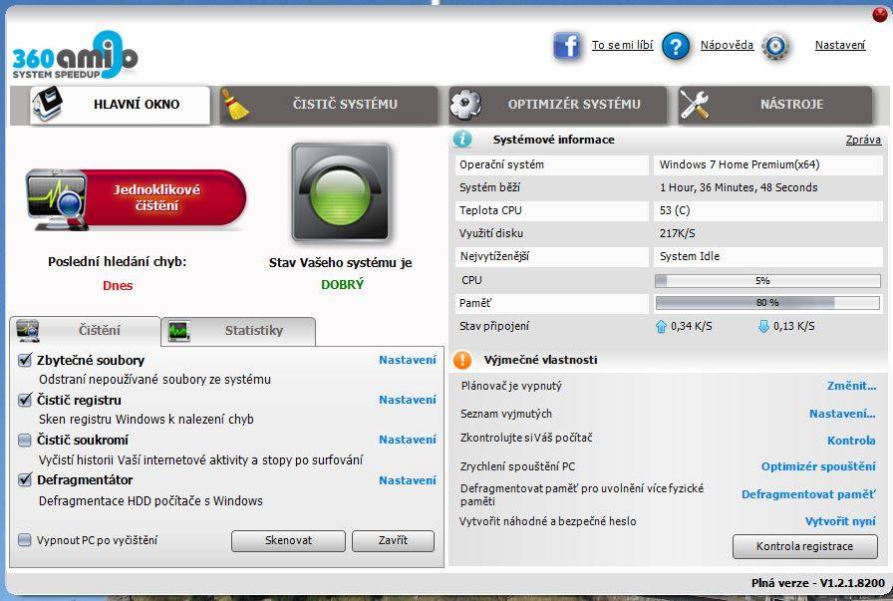Click the Plná verze - V1.2.1.8200 text

click(x=818, y=583)
